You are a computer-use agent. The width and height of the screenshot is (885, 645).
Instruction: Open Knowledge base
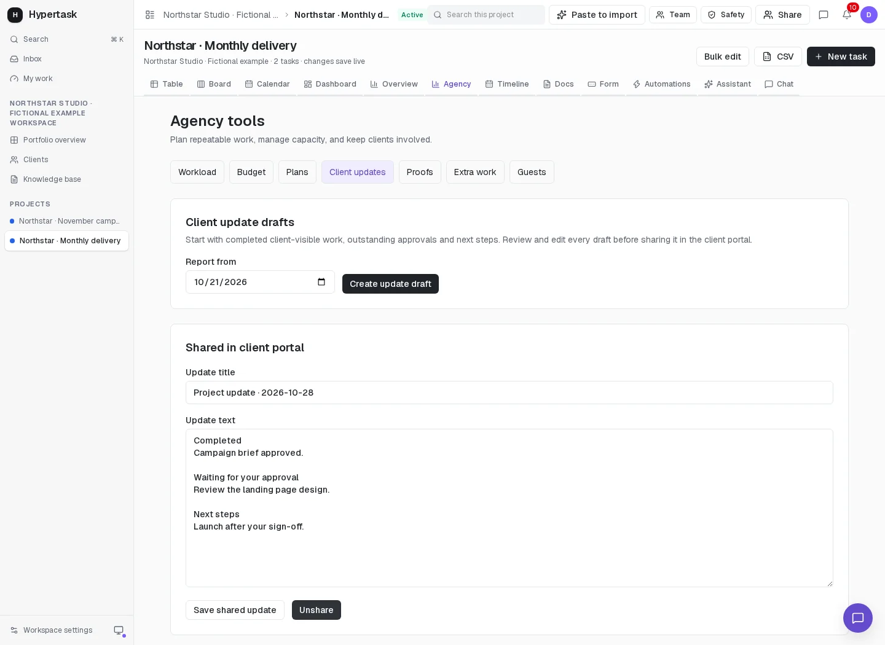coord(66,179)
